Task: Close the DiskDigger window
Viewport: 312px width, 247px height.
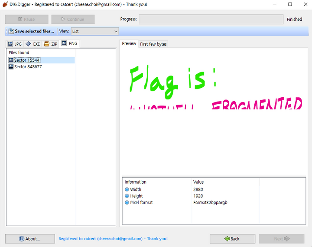Action: [x=305, y=4]
